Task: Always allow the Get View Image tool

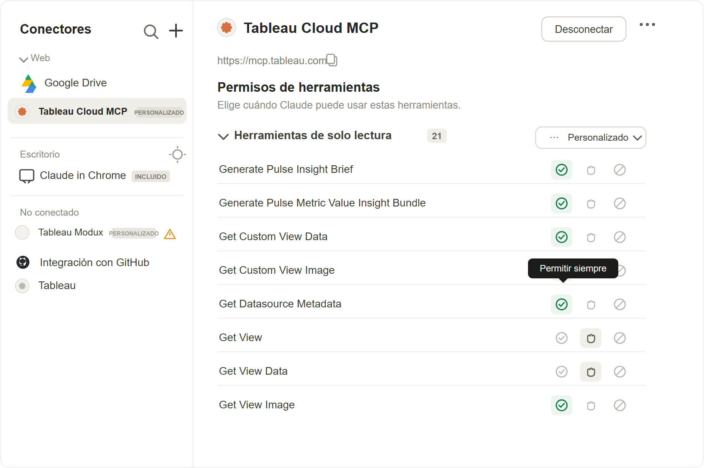Action: click(562, 405)
